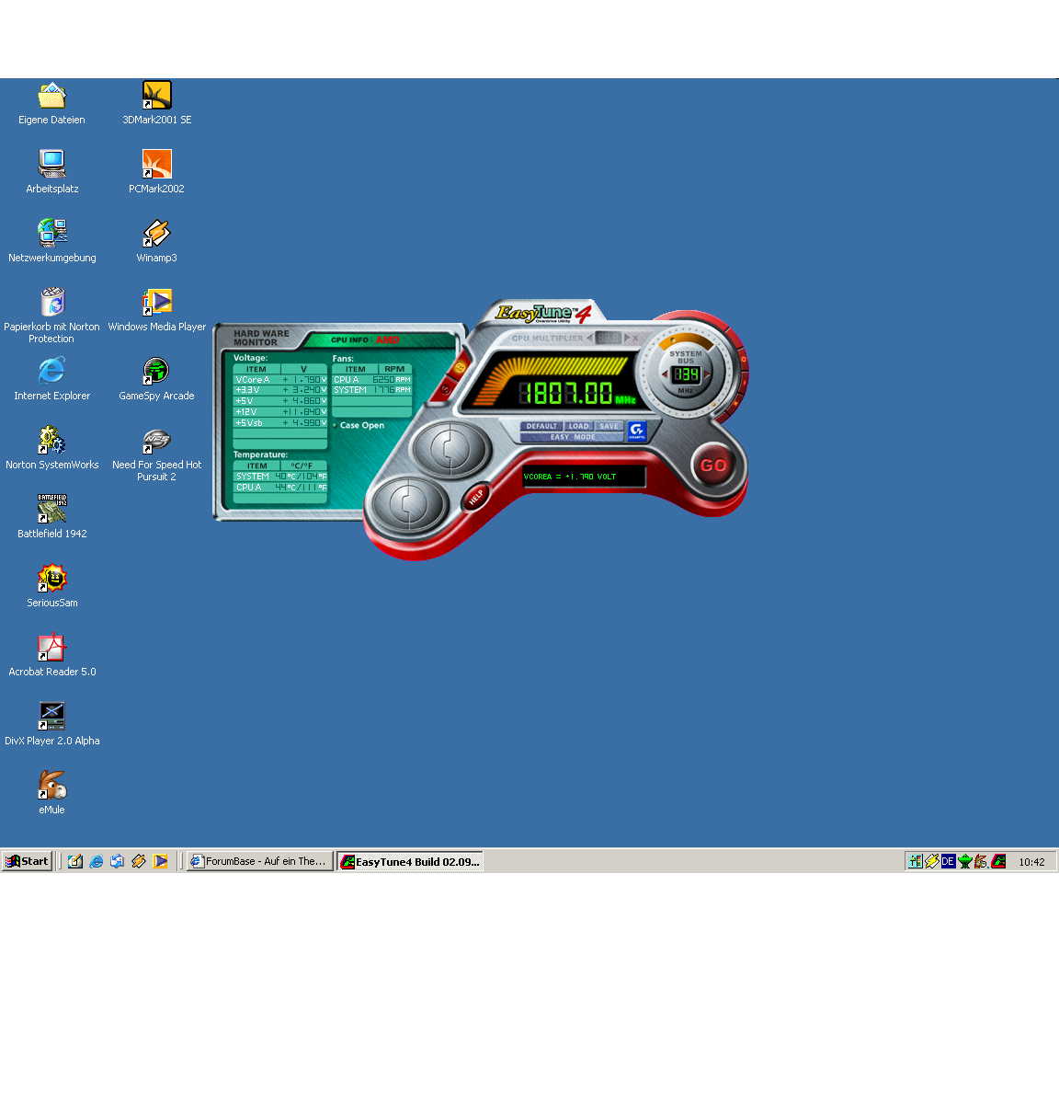Screen dimensions: 1059x1104
Task: Open EasyTune4 HELP button
Action: (x=476, y=497)
